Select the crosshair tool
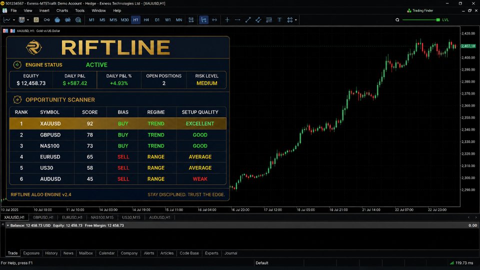The height and width of the screenshot is (270, 480). pyautogui.click(x=227, y=20)
